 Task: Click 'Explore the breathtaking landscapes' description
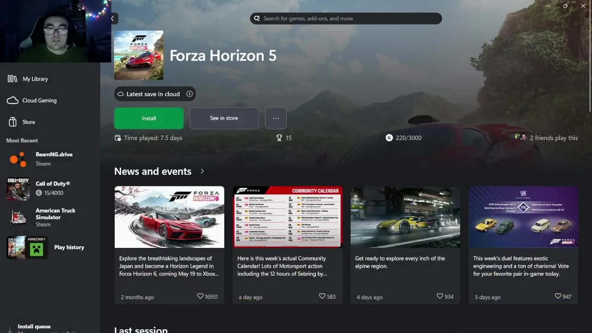(169, 266)
